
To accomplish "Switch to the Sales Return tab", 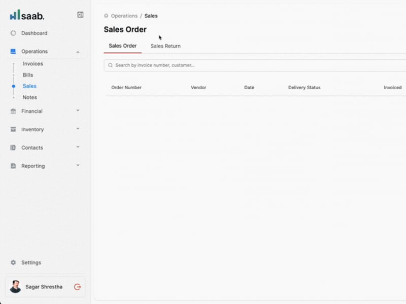I will click(165, 46).
